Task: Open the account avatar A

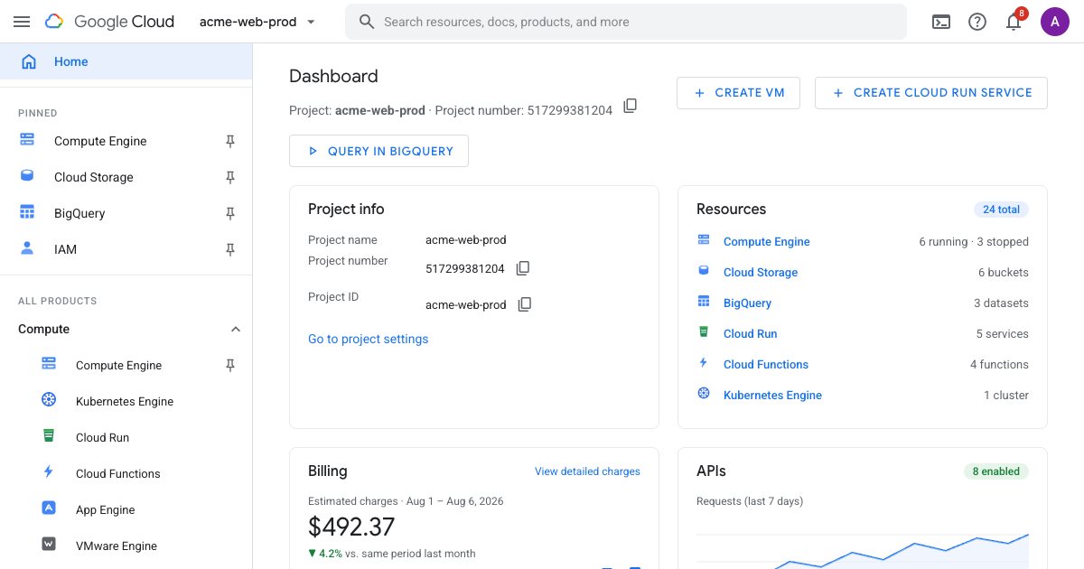Action: 1055,22
